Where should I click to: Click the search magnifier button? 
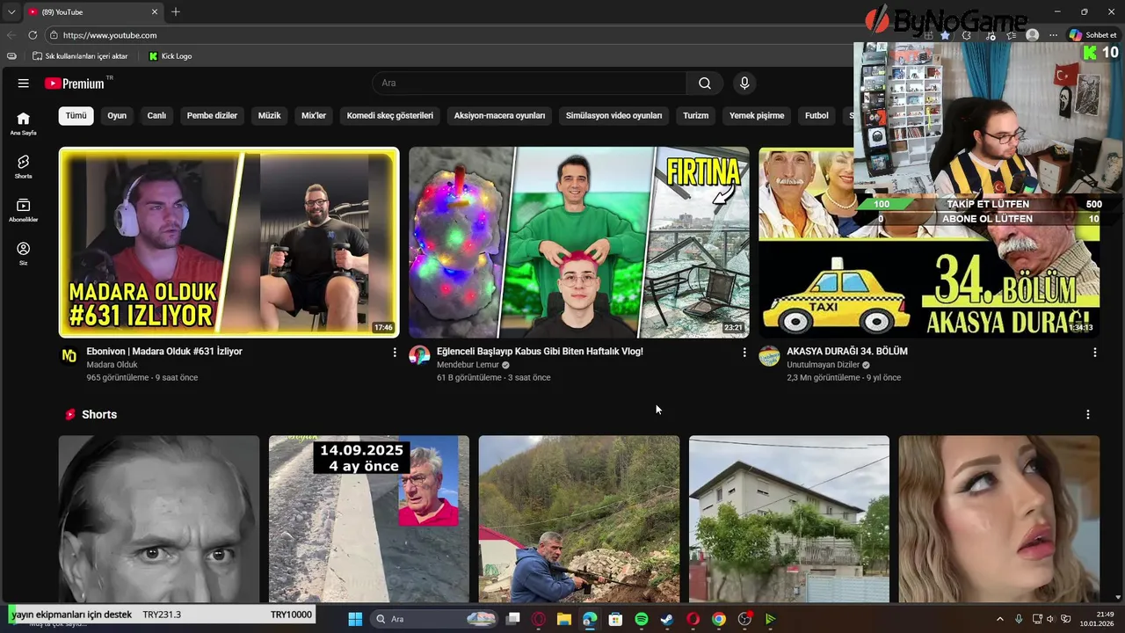tap(705, 84)
